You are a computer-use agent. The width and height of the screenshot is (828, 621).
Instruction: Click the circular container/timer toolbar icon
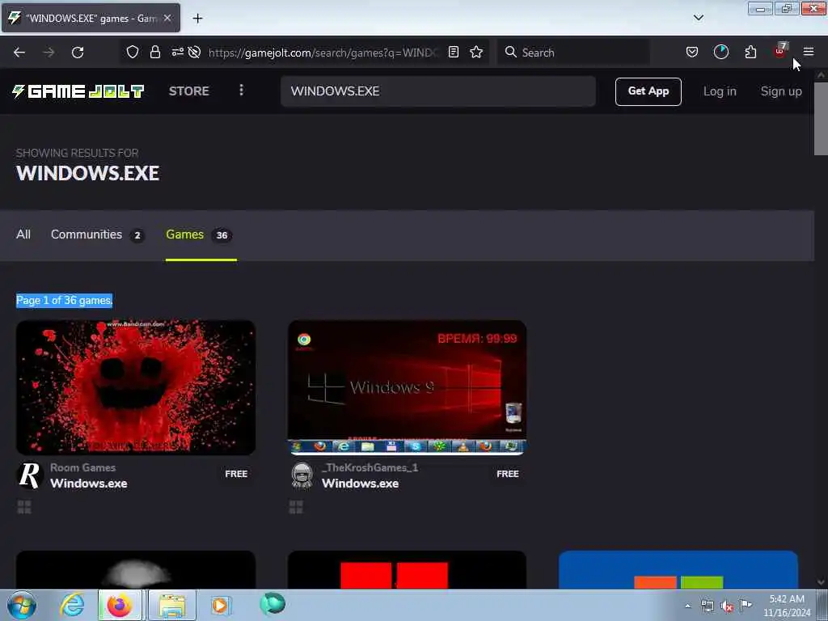tap(720, 52)
